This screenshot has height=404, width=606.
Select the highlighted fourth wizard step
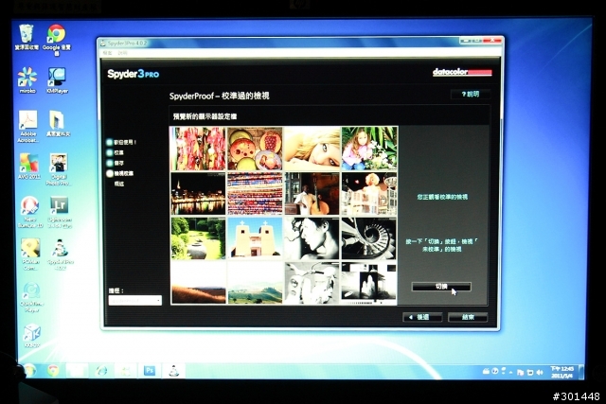point(120,173)
